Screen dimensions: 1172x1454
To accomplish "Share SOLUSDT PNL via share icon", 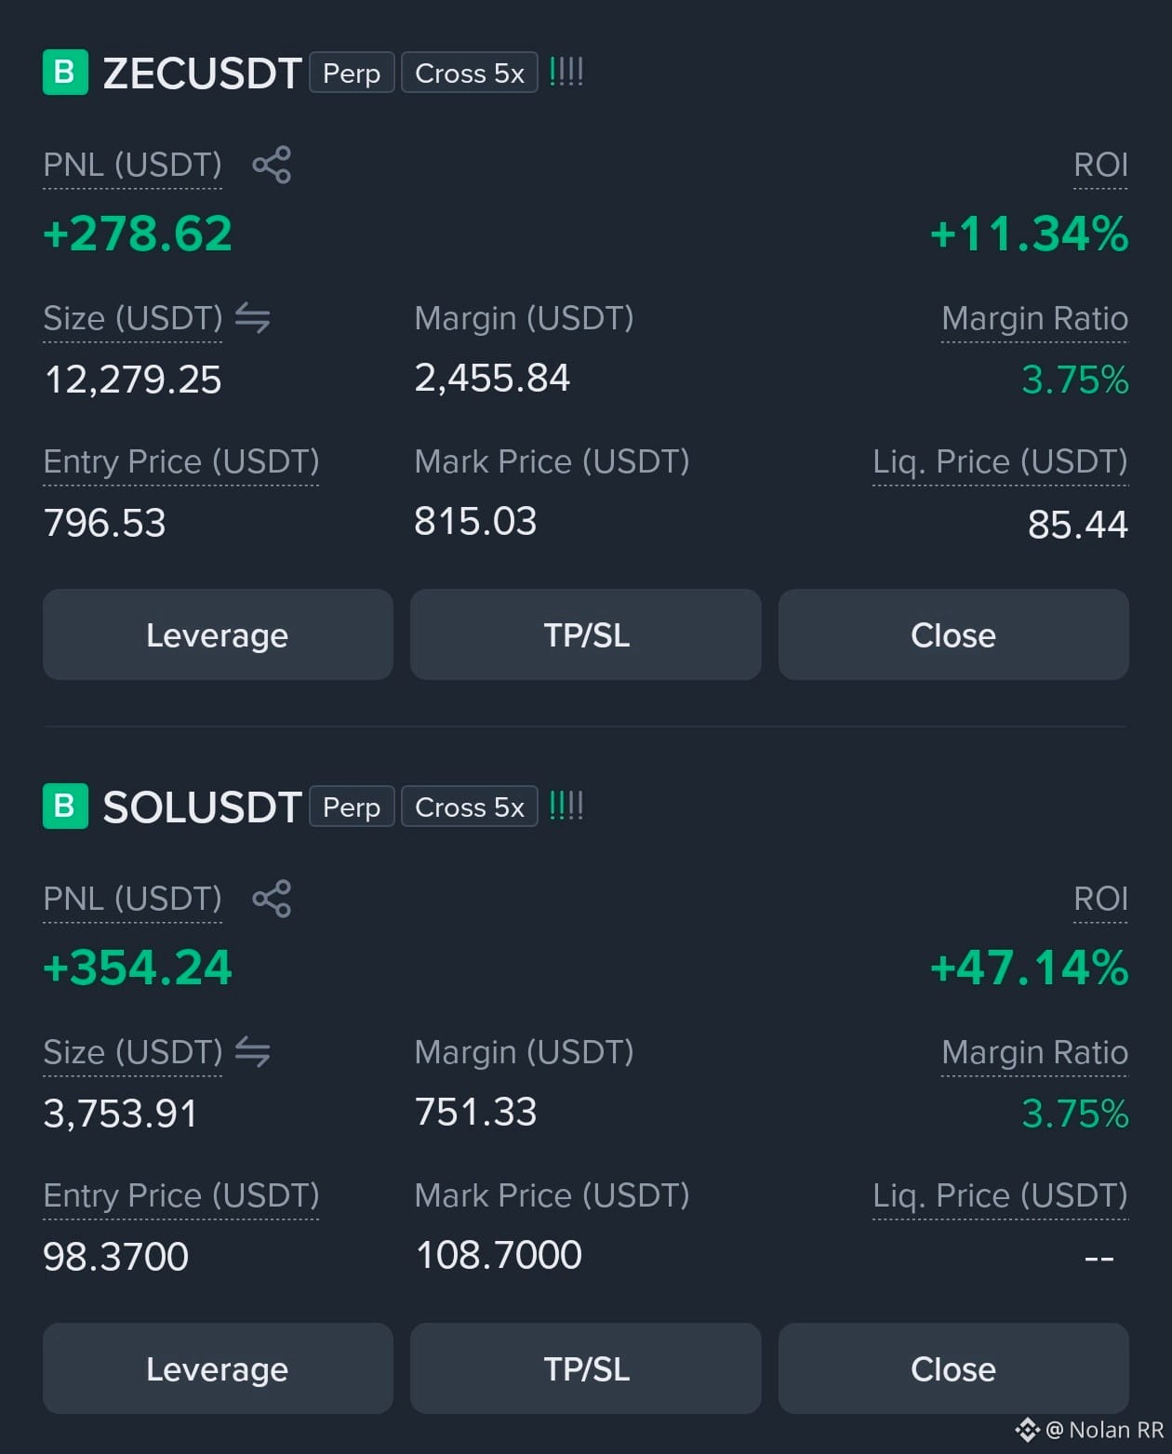I will coord(272,899).
